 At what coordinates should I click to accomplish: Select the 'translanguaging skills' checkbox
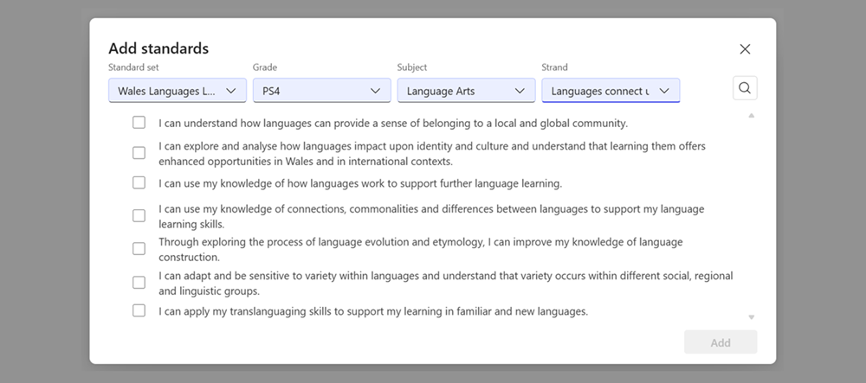(x=139, y=310)
